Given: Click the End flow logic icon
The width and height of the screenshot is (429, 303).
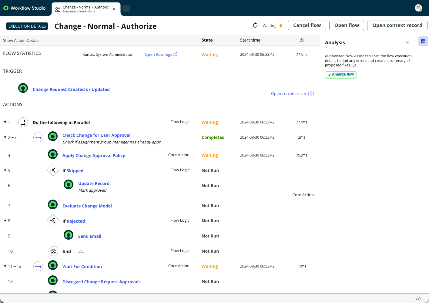Looking at the screenshot, I should coord(53,251).
